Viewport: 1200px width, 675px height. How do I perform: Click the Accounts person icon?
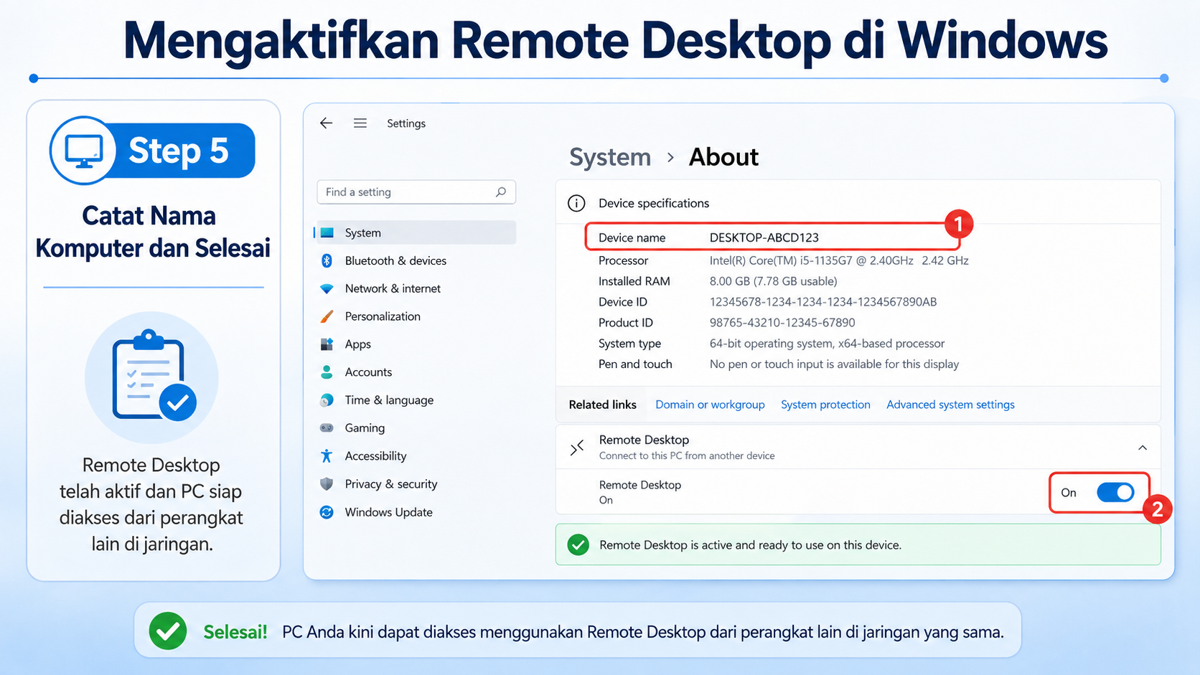point(327,372)
